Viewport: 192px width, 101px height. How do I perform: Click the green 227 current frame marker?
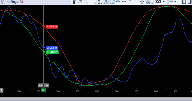pyautogui.click(x=44, y=90)
